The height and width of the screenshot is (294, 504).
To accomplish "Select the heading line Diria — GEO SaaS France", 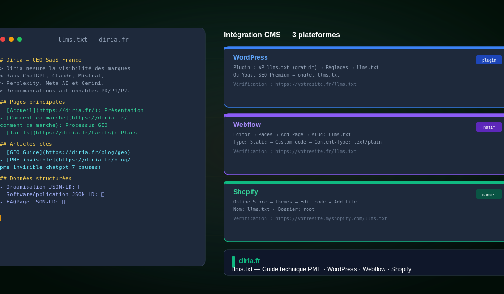I will (x=41, y=60).
